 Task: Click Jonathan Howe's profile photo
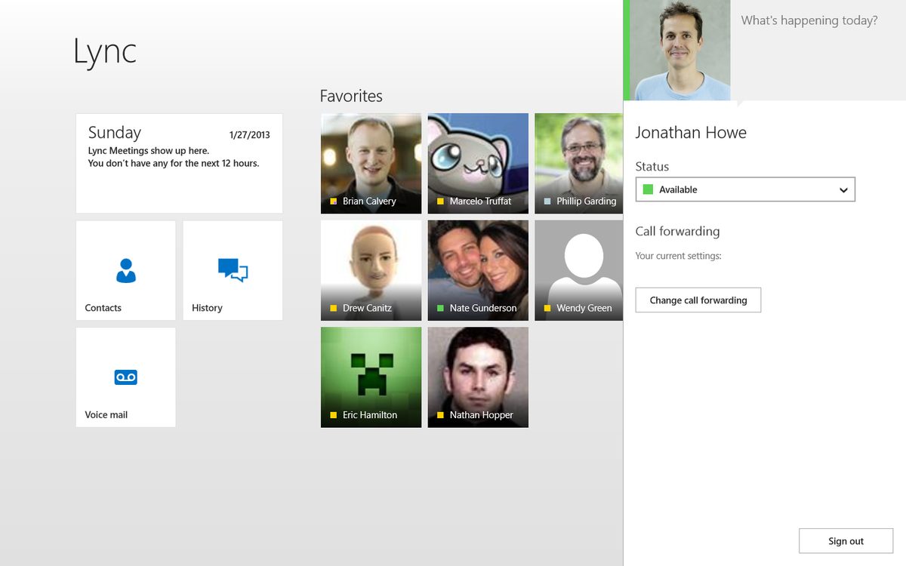(679, 50)
